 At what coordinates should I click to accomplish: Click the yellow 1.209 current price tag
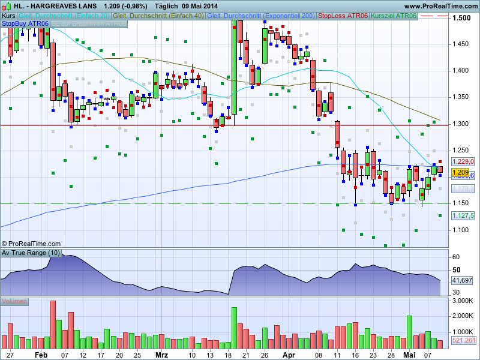[461, 173]
